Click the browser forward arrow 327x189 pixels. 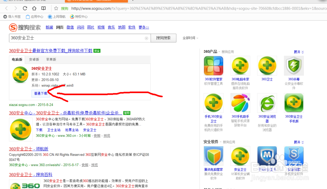[16, 8]
